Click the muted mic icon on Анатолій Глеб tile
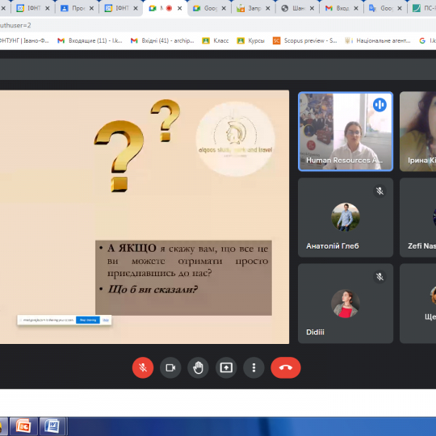The image size is (436, 436). click(379, 191)
